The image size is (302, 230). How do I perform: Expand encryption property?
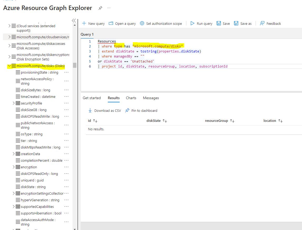pos(13,167)
